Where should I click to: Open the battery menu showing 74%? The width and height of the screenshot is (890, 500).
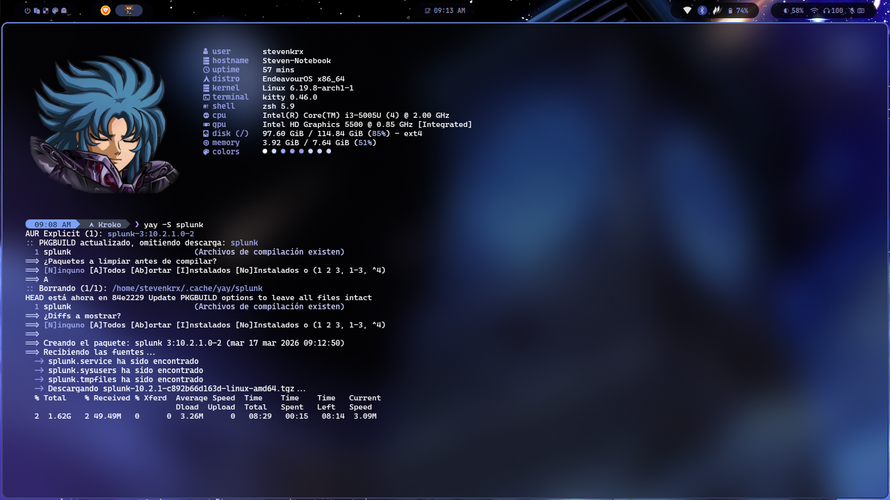tap(738, 10)
